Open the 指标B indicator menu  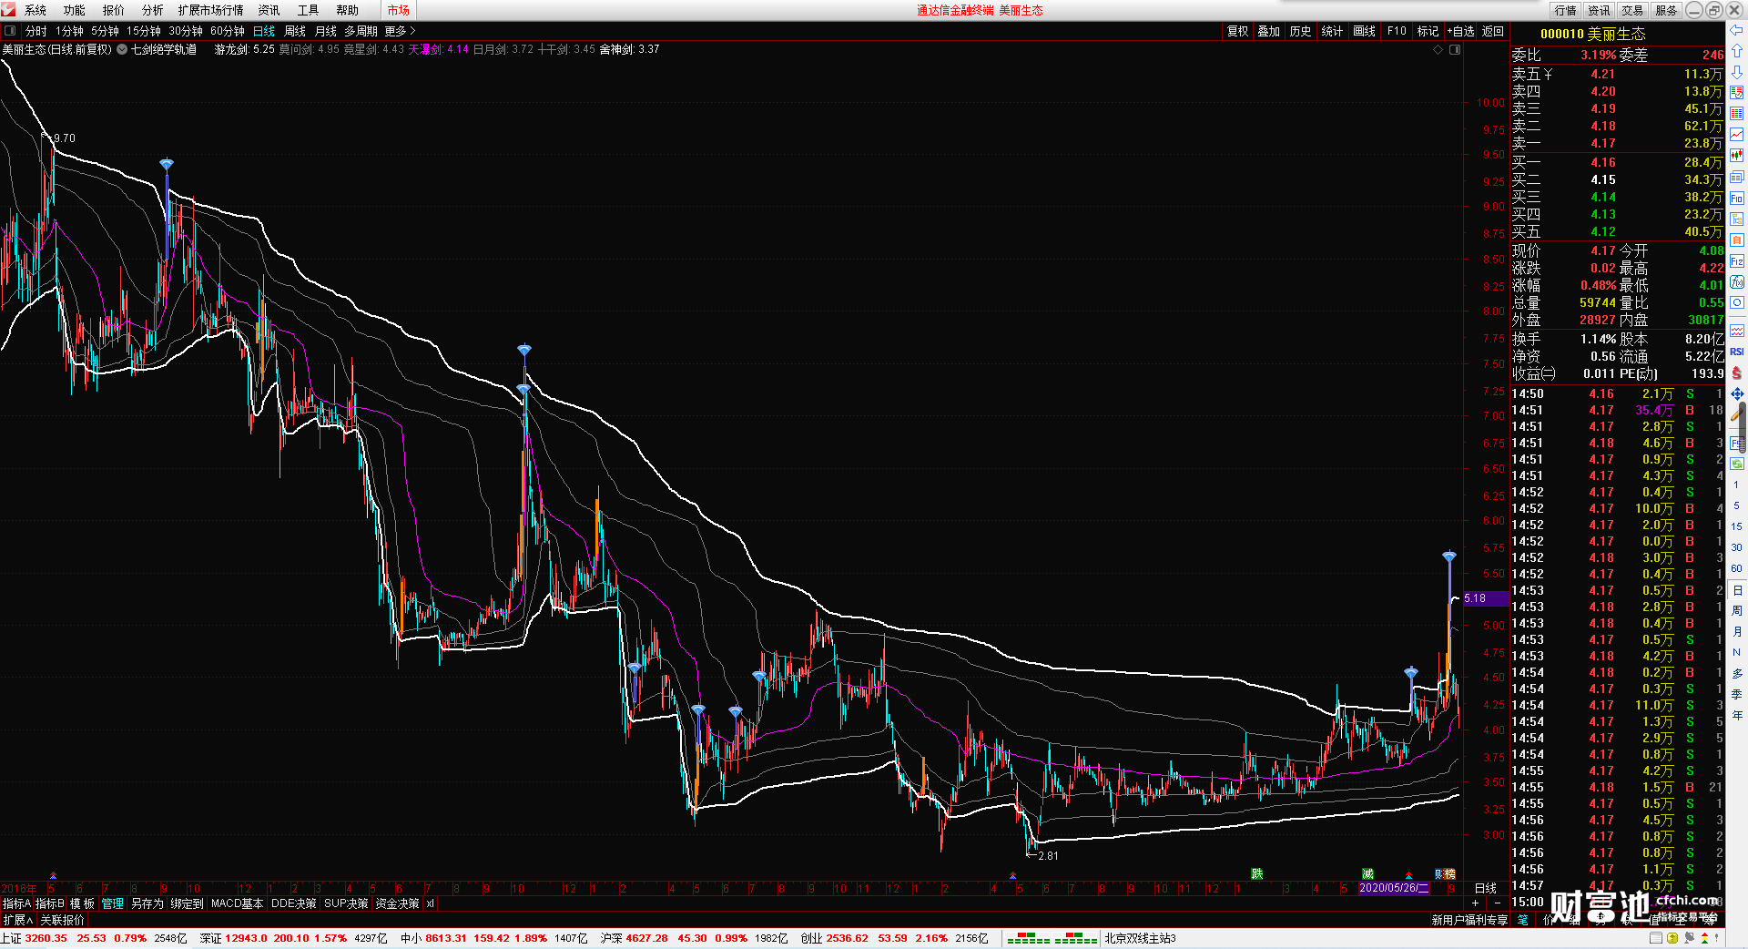(x=49, y=903)
